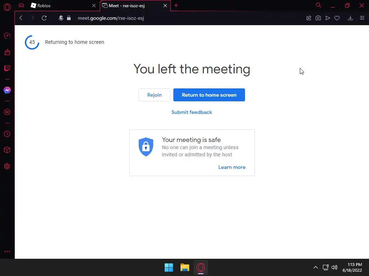Bookmark page with heart icon
The height and width of the screenshot is (276, 369).
[337, 18]
